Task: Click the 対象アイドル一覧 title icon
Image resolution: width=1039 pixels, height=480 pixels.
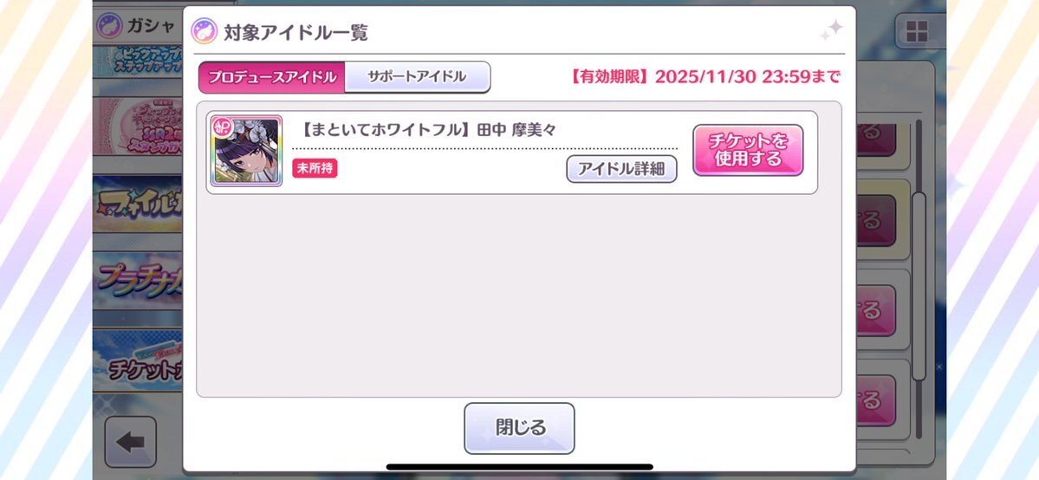Action: [x=205, y=31]
